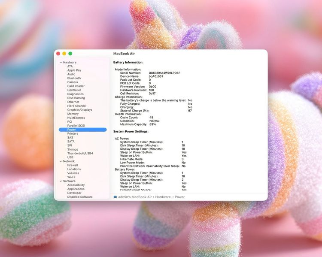Select SAS in the sidebar

point(70,138)
